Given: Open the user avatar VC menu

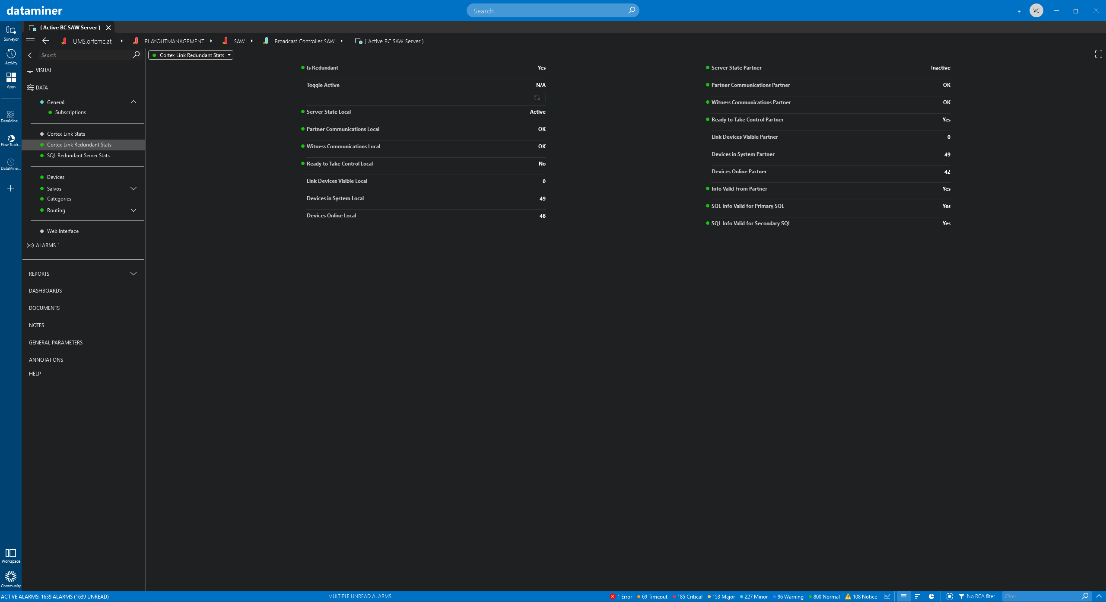Looking at the screenshot, I should [1036, 10].
